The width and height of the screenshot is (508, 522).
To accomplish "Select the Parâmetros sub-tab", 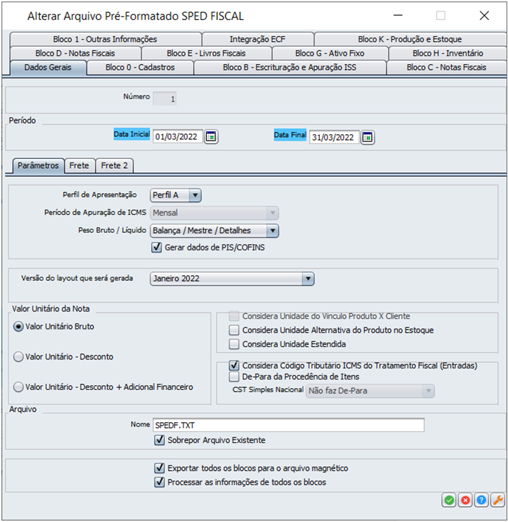I will click(x=38, y=165).
